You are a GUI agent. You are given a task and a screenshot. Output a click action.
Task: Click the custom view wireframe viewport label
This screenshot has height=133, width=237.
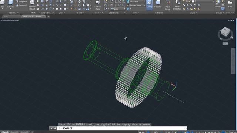(x=9, y=20)
